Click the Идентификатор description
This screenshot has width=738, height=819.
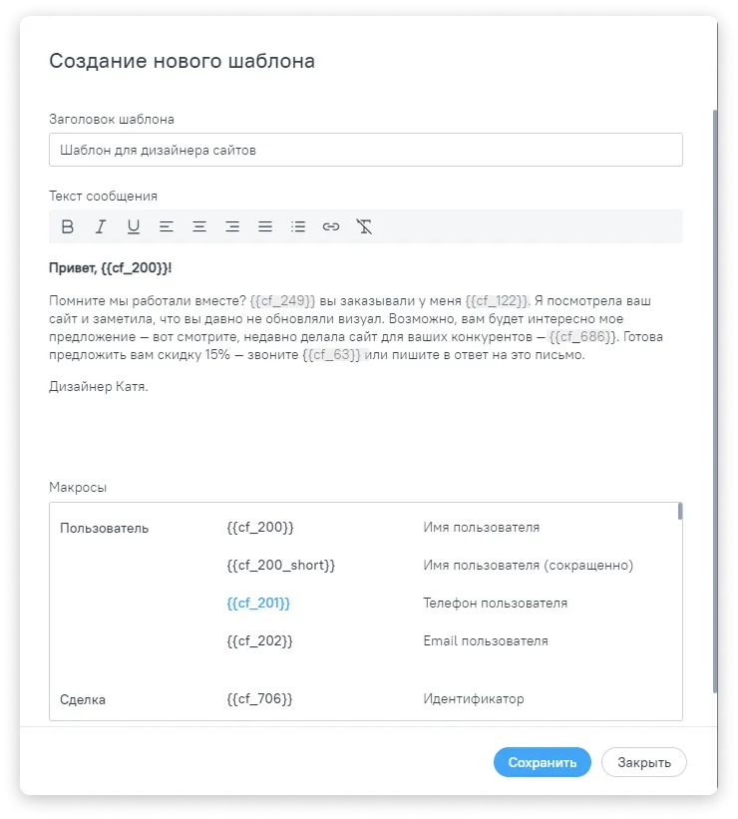[473, 699]
